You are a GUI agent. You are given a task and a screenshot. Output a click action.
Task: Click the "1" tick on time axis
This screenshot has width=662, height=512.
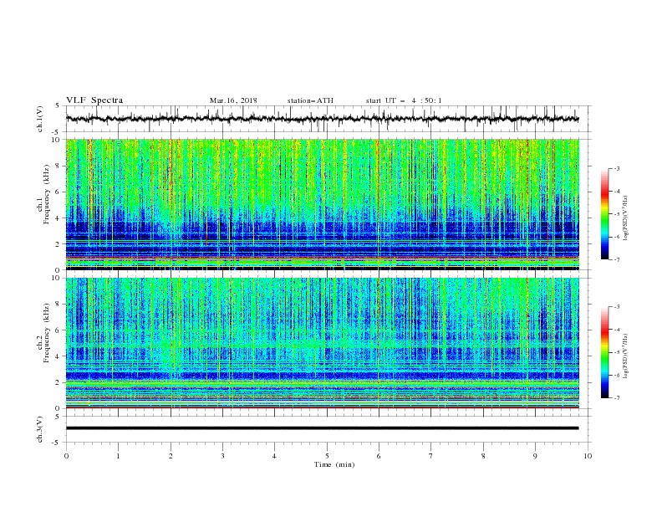click(x=118, y=456)
